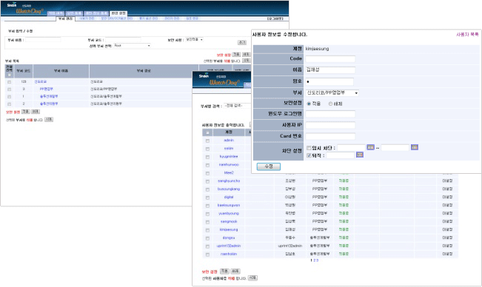Open the digital account link
The width and height of the screenshot is (482, 287).
click(229, 197)
